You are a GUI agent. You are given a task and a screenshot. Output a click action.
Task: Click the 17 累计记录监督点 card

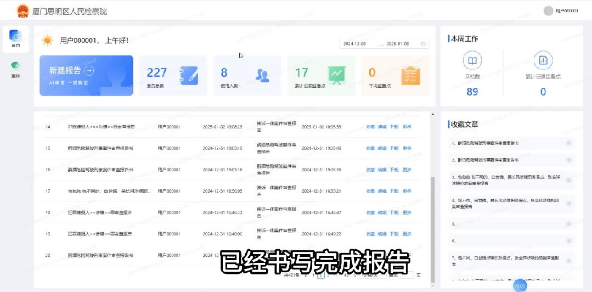click(x=322, y=76)
